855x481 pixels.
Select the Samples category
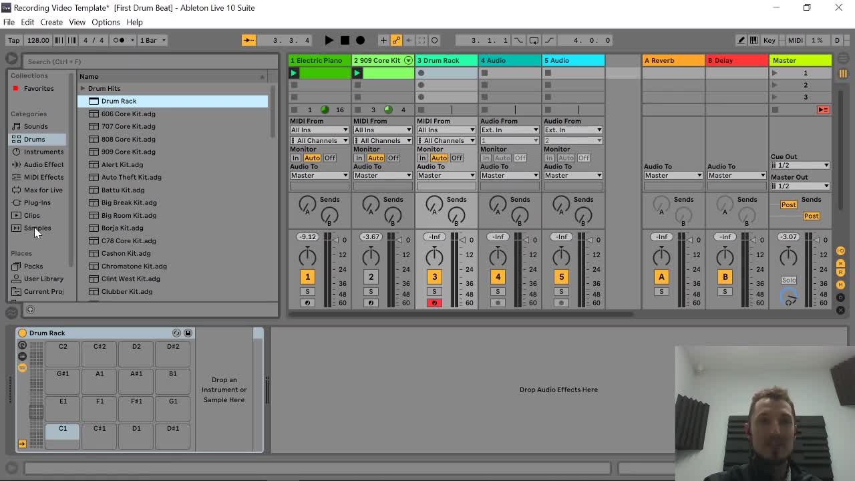(37, 228)
